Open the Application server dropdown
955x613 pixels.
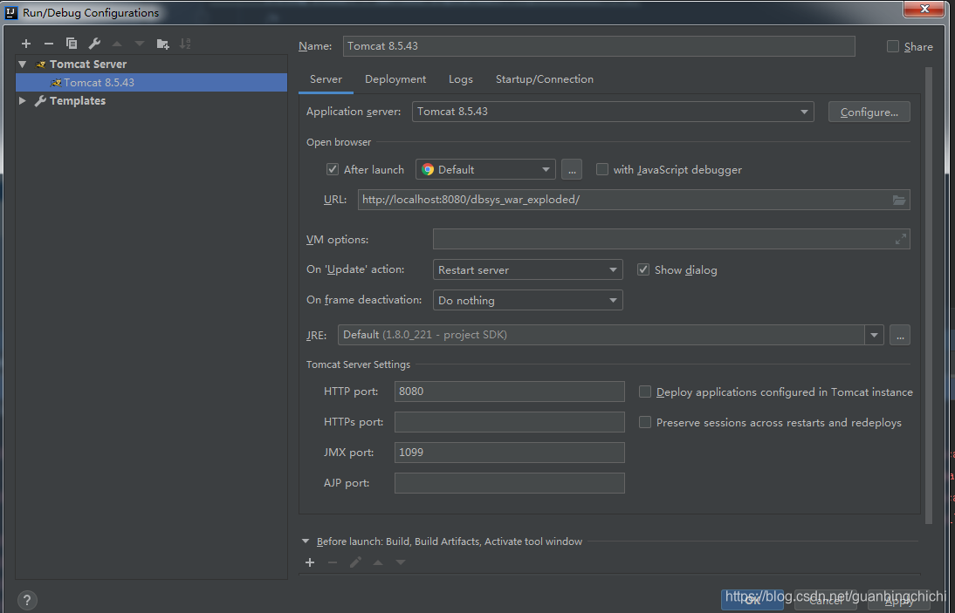tap(613, 112)
